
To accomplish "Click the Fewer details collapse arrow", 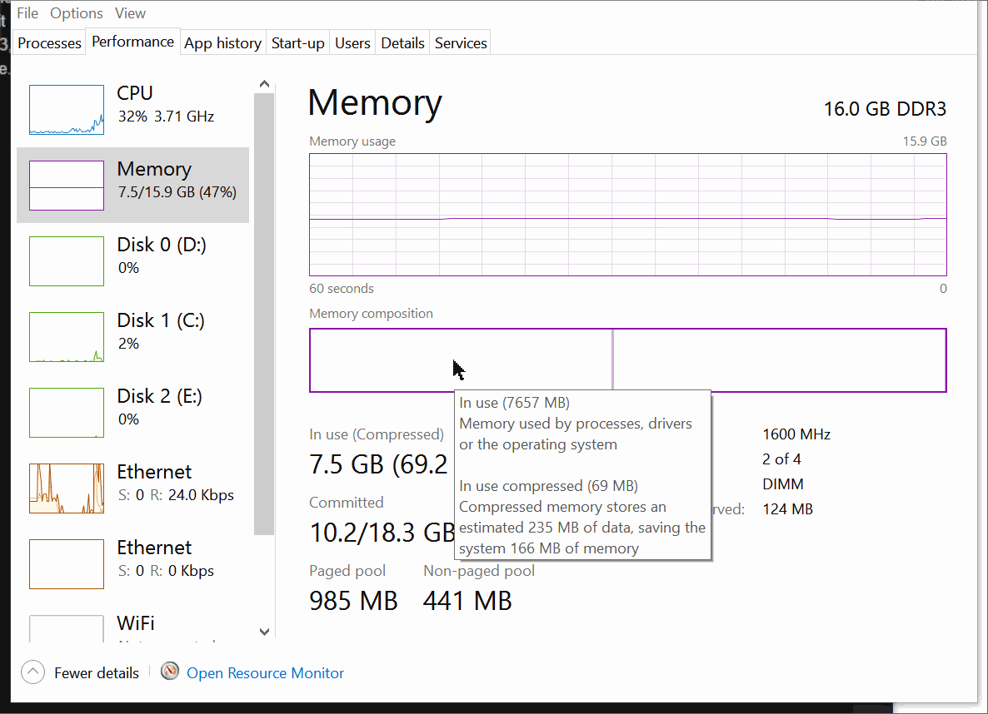I will point(32,672).
